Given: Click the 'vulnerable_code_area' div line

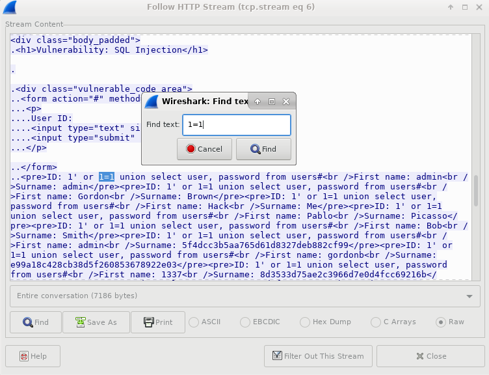Looking at the screenshot, I should (101, 89).
